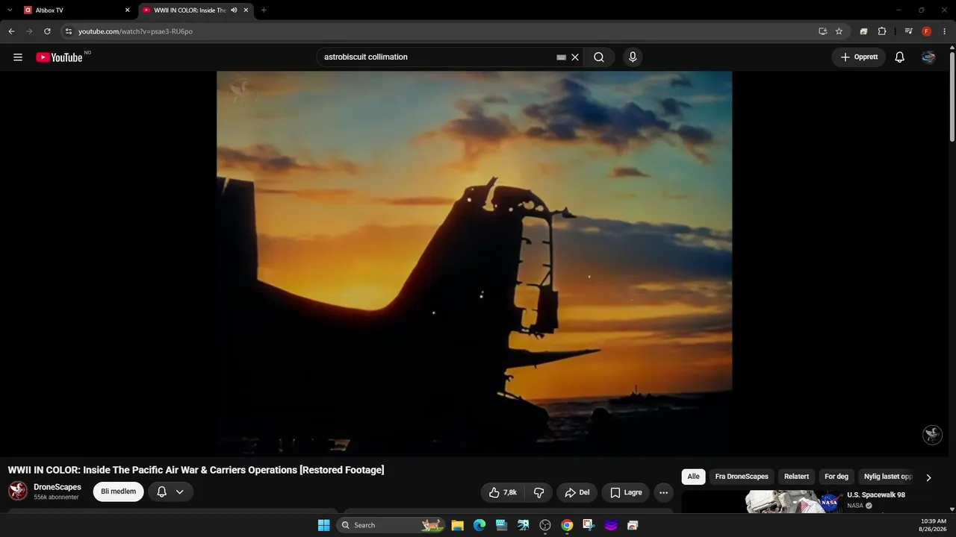Switch to the Altibox TV browser tab
Screen dimensions: 956x537
(x=75, y=10)
